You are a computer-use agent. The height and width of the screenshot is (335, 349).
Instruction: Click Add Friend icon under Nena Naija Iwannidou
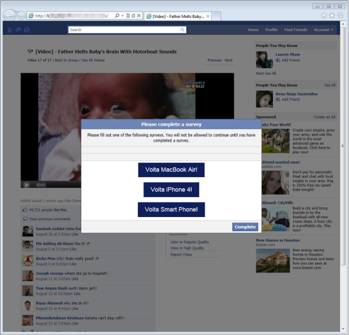[x=278, y=99]
